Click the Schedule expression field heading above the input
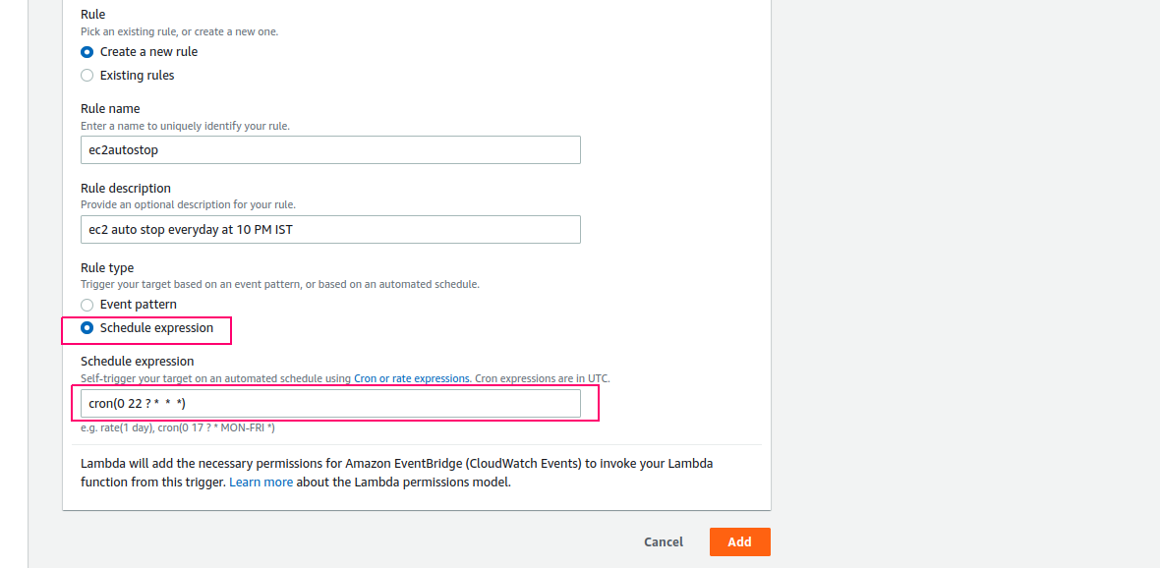 pyautogui.click(x=138, y=361)
